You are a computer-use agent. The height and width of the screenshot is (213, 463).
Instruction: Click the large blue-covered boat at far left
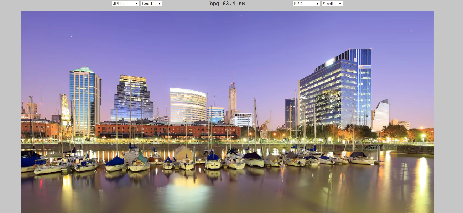[x=31, y=160]
